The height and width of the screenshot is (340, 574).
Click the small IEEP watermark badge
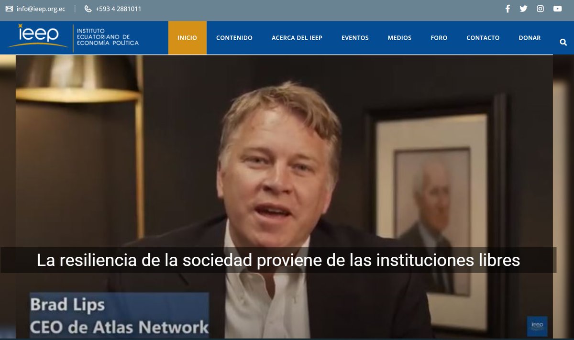pyautogui.click(x=537, y=326)
